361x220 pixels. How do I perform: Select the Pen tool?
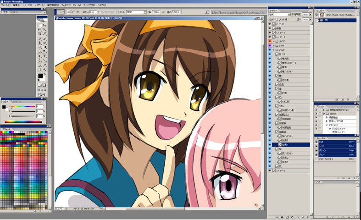39,60
